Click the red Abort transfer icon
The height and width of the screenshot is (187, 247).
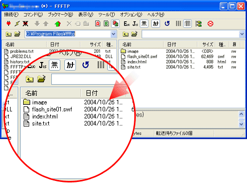pos(210,24)
